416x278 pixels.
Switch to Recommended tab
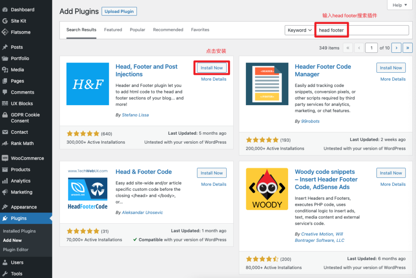tap(168, 30)
